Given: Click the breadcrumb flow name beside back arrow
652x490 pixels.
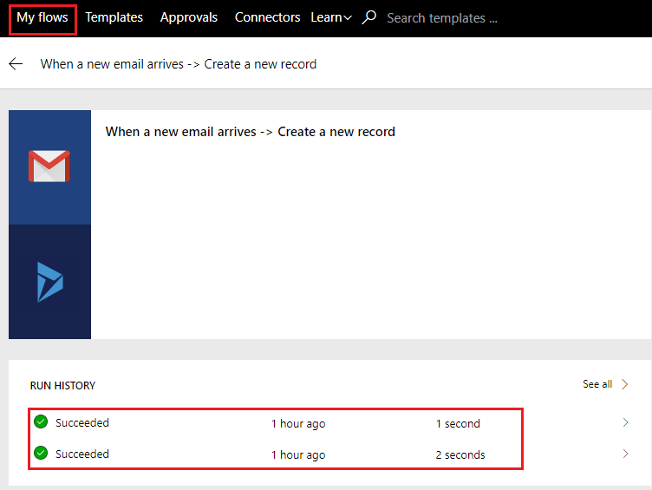Looking at the screenshot, I should pyautogui.click(x=179, y=64).
